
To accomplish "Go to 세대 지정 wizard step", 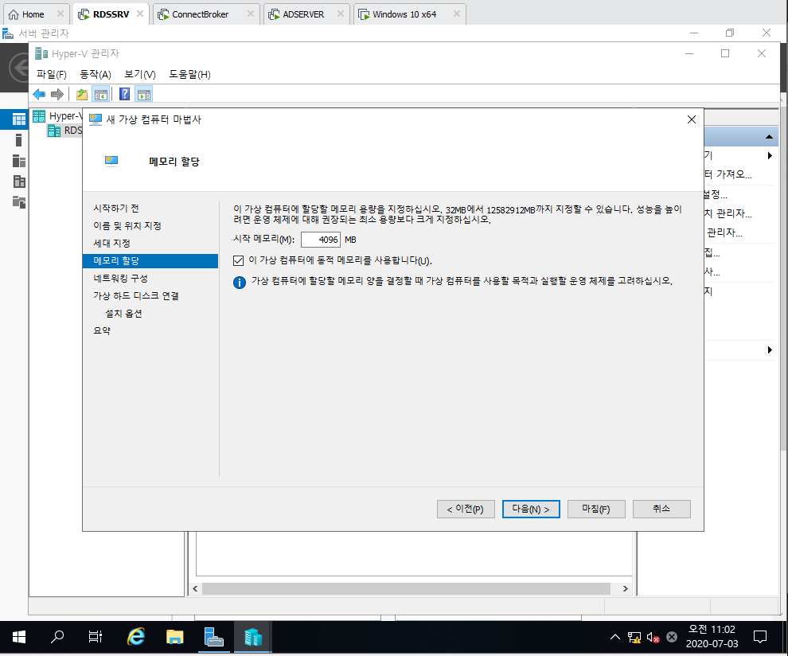I will tap(111, 244).
